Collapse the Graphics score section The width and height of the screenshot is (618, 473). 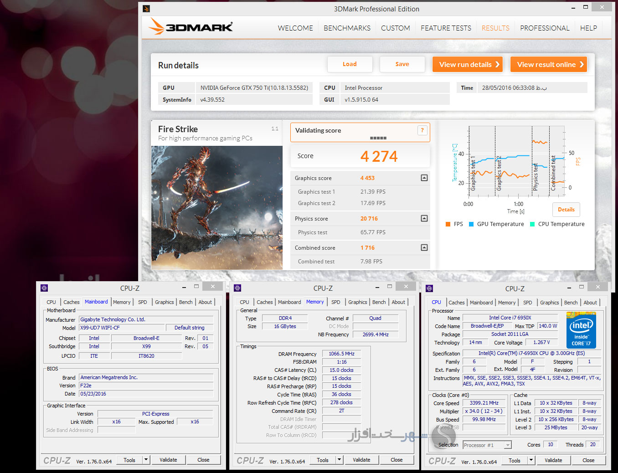click(424, 178)
